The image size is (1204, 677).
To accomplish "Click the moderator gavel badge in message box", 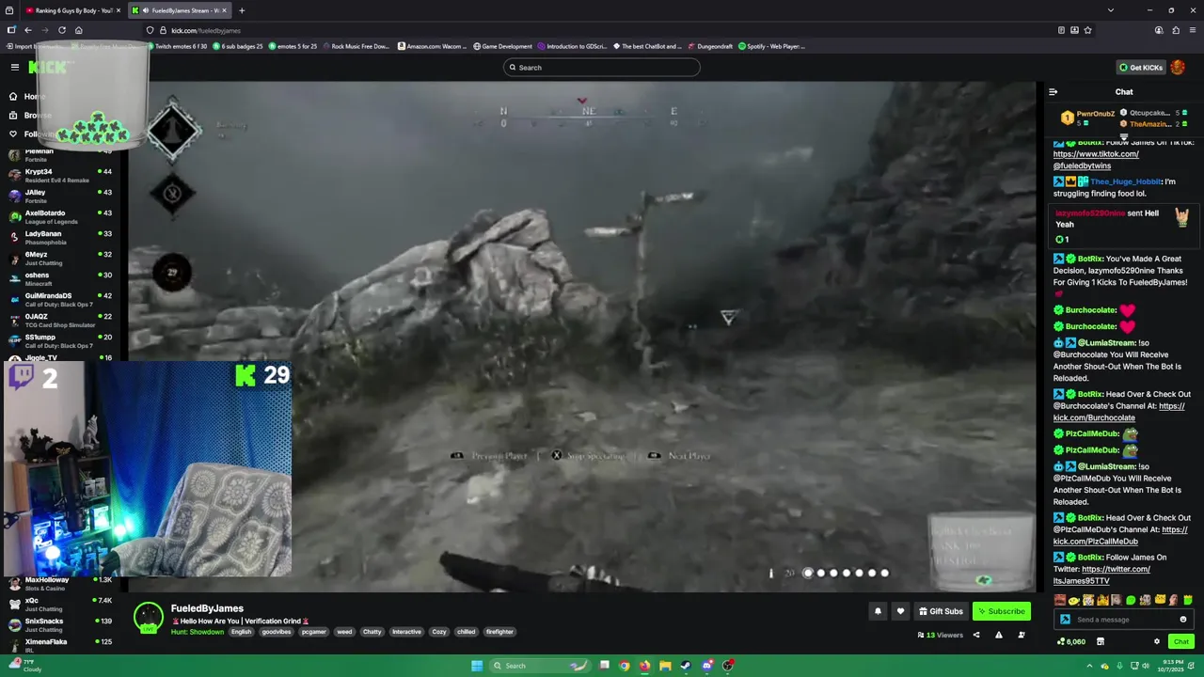I will click(1065, 620).
